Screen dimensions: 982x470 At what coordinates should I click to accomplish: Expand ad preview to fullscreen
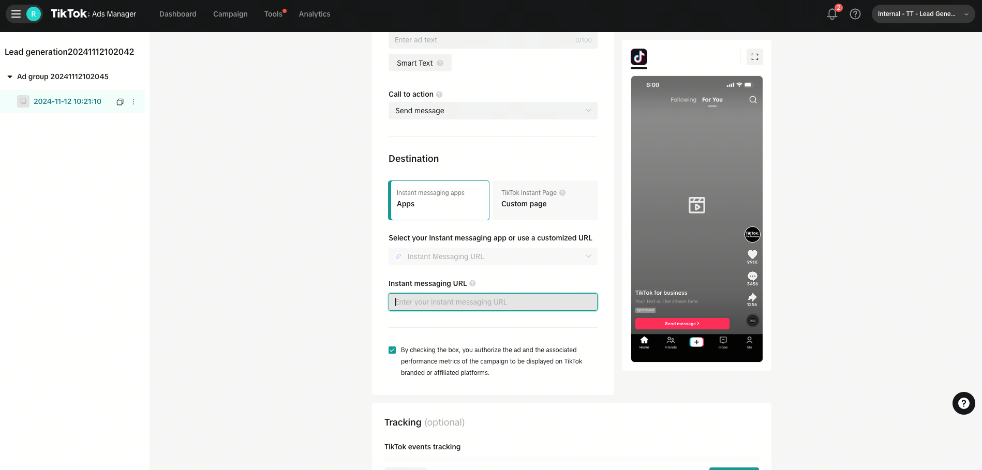(x=755, y=57)
